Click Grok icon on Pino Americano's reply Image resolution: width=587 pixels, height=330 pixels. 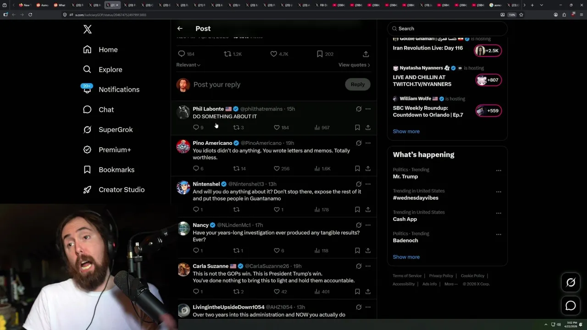[x=359, y=143]
